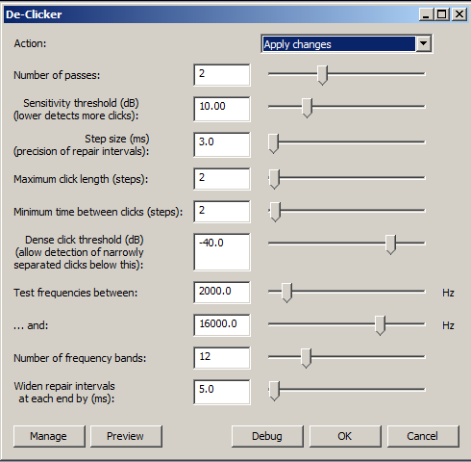471x462 pixels.
Task: Click the Debug button
Action: click(267, 436)
